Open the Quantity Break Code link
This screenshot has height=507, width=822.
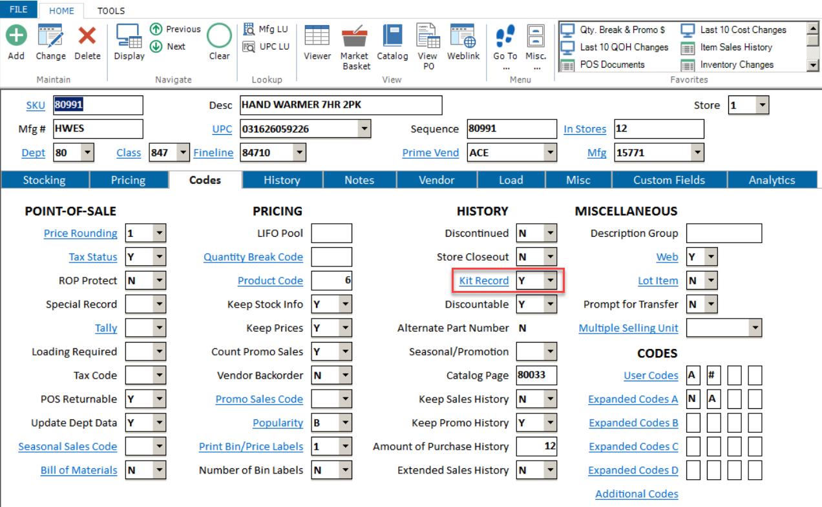point(253,257)
